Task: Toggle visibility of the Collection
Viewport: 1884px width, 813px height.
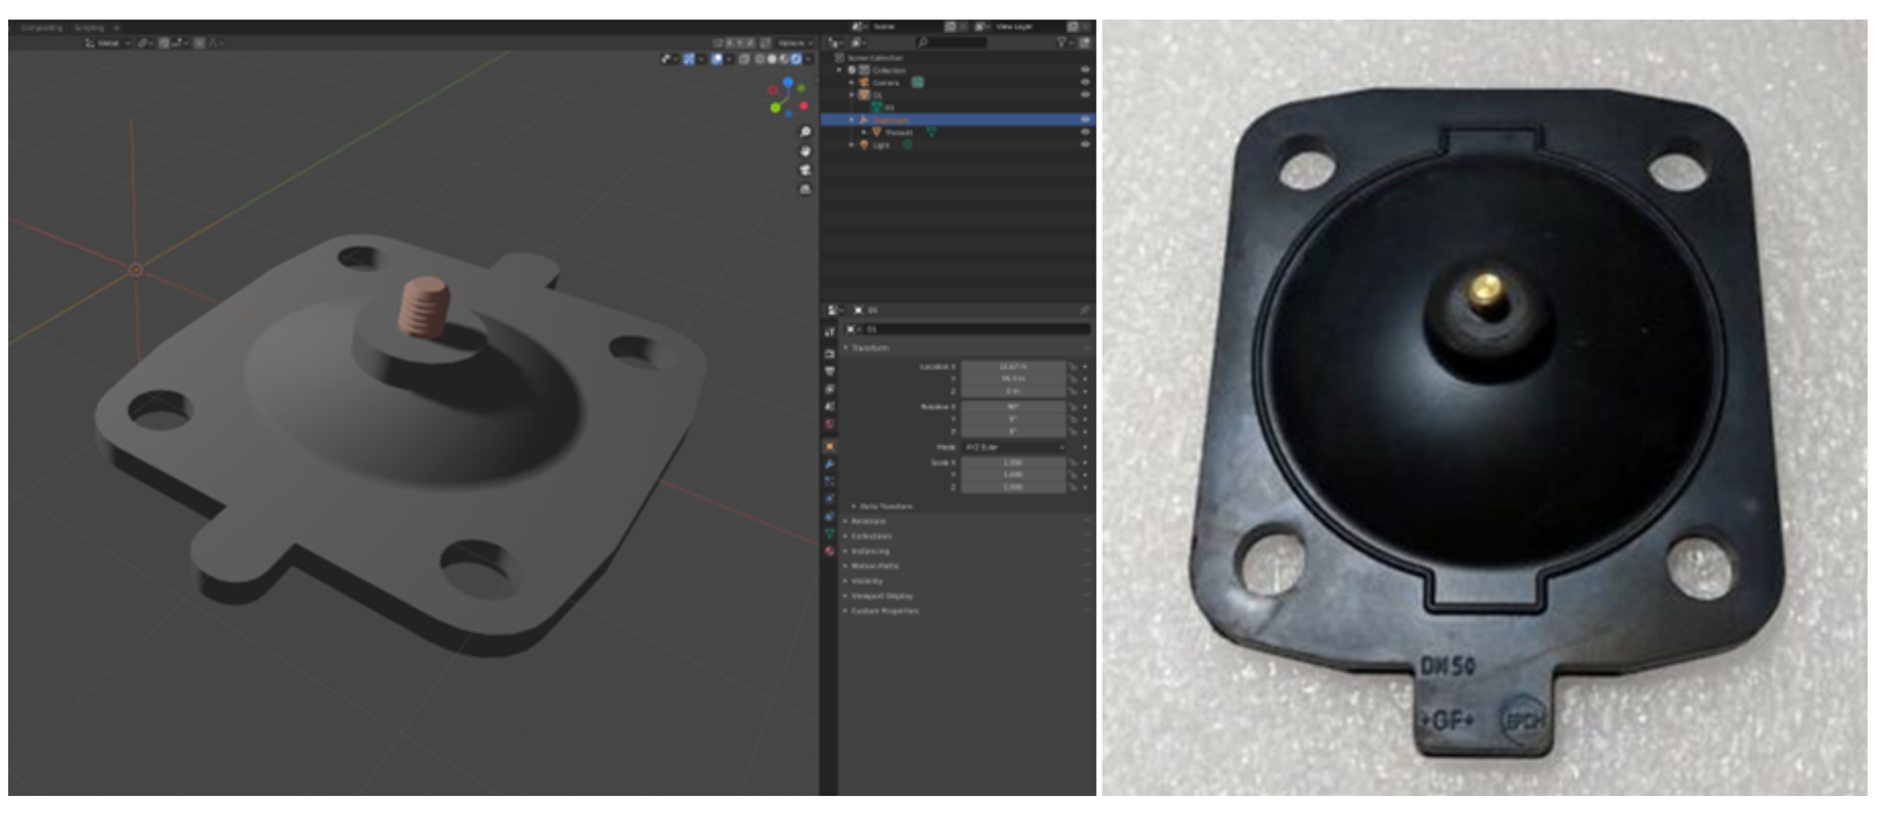Action: [x=1085, y=70]
